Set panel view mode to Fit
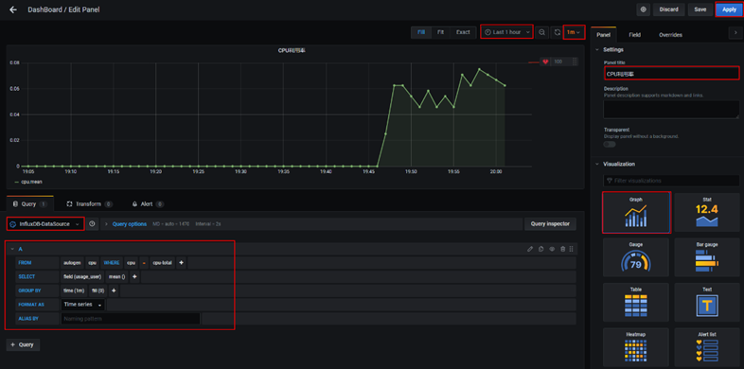This screenshot has width=744, height=369. (440, 32)
